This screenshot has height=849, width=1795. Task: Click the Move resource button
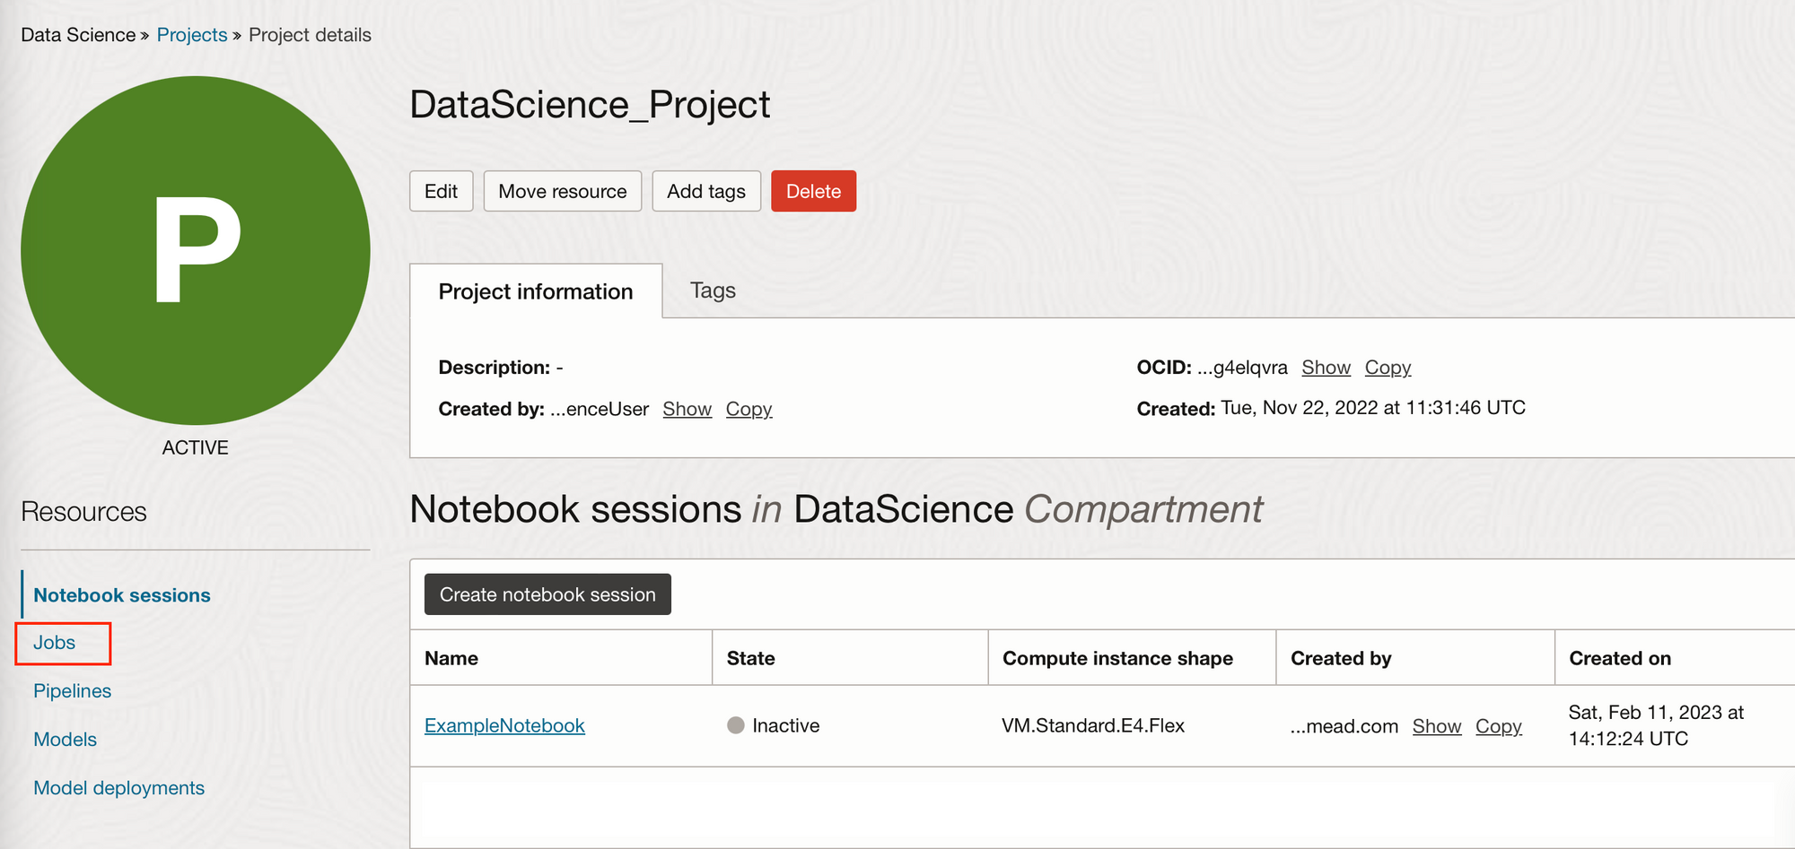click(563, 191)
